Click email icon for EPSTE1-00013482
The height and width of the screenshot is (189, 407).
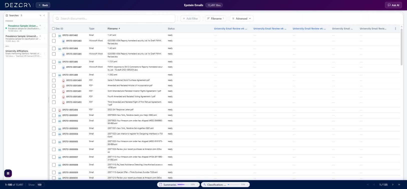pos(60,36)
